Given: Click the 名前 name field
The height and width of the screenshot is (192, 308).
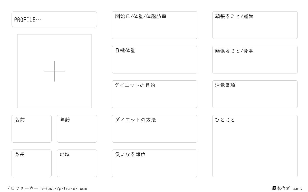Looking at the screenshot, I should [x=32, y=129].
